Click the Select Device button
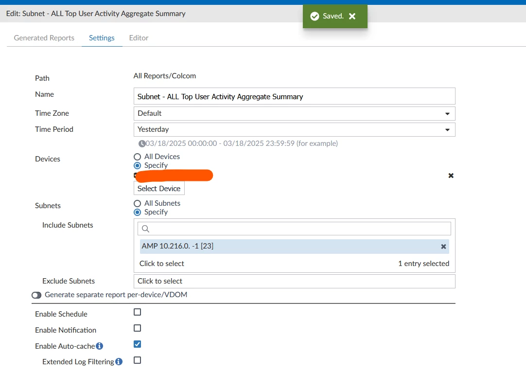Viewport: 526px width, 373px height. click(159, 188)
